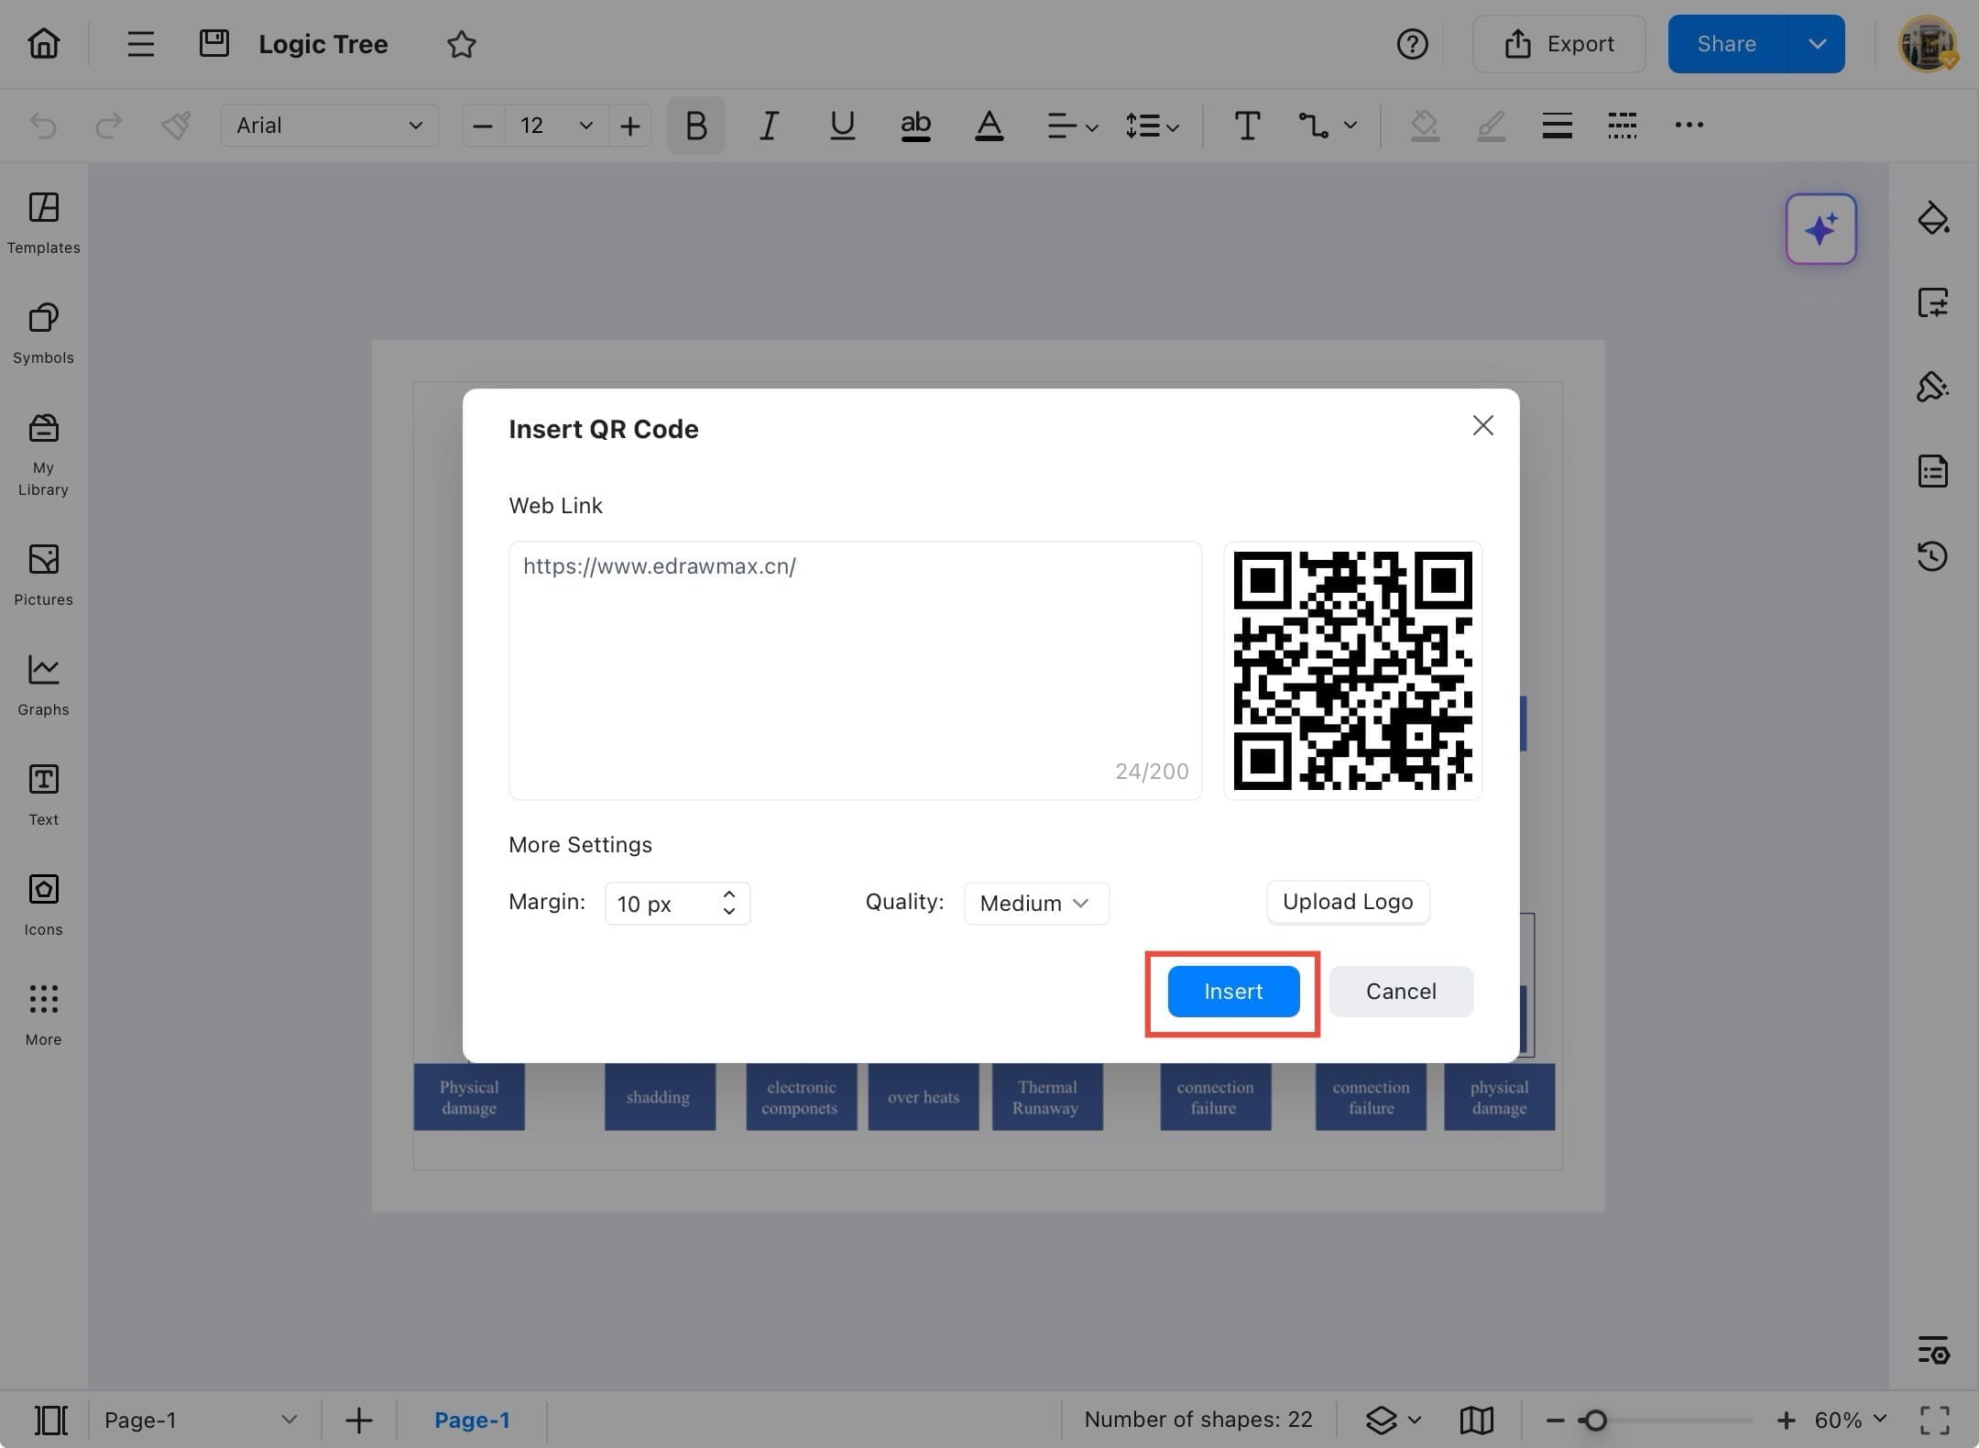Open the Symbols library panel
1979x1448 pixels.
(43, 333)
